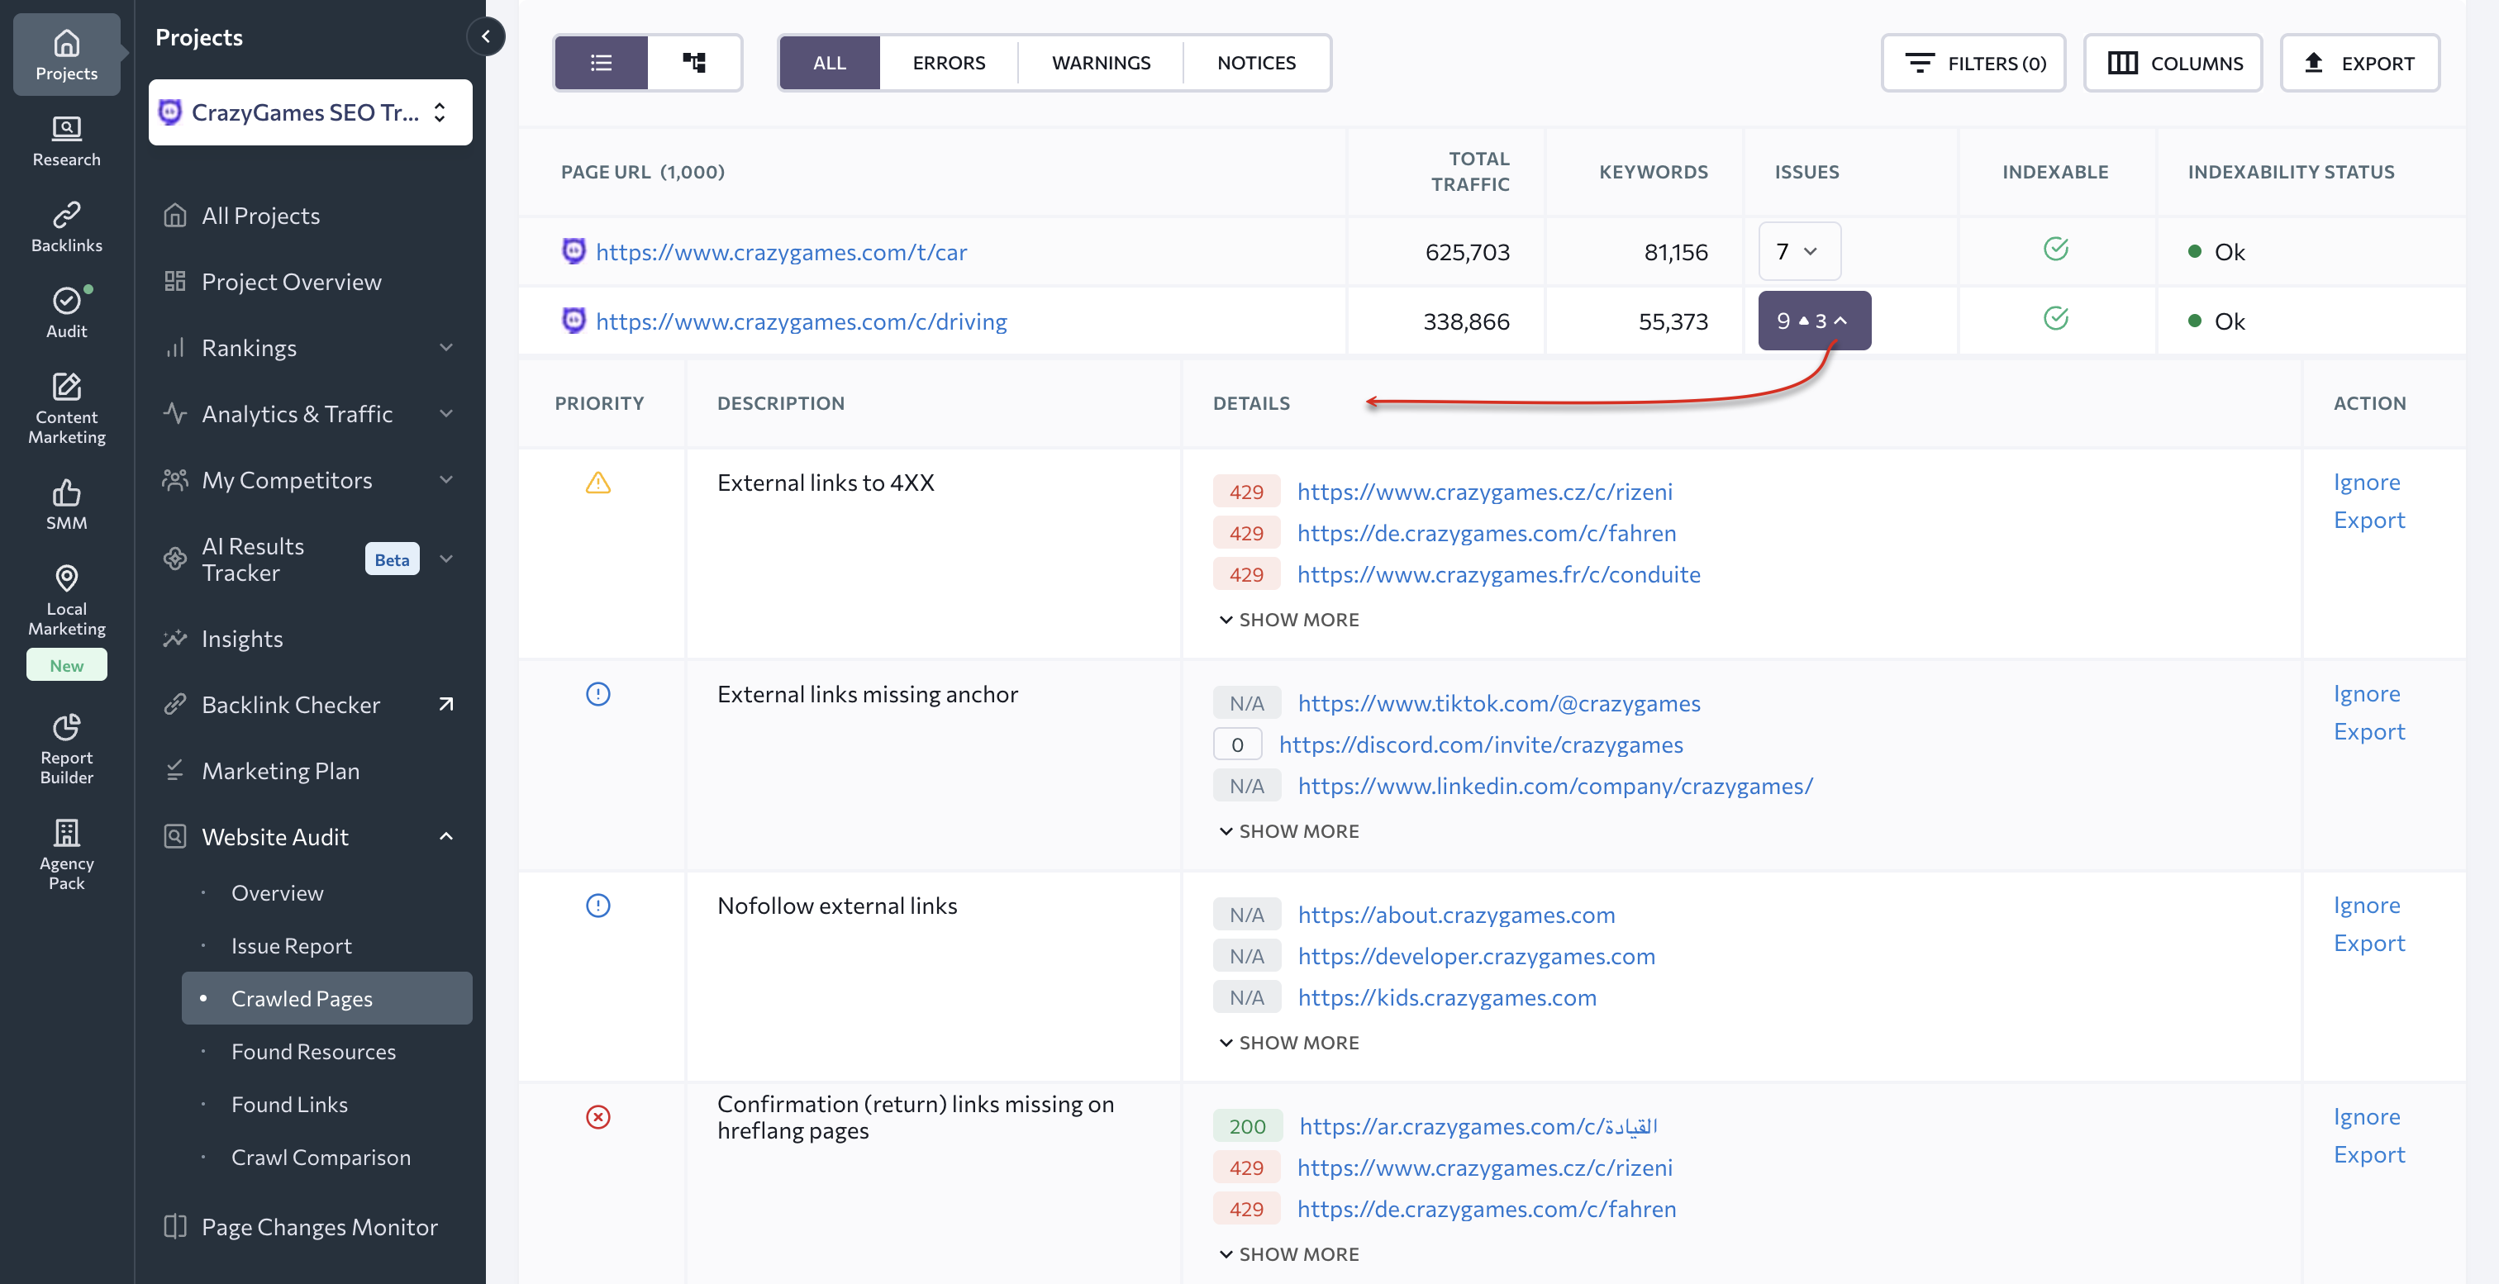Click favicon beside the /t/car URL

(x=574, y=251)
